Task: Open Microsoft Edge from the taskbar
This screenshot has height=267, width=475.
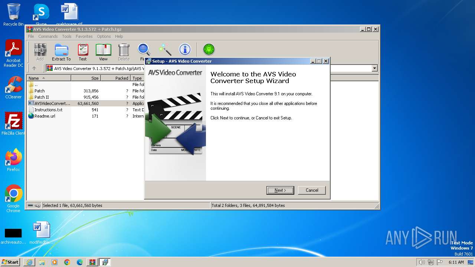Action: (x=80, y=262)
